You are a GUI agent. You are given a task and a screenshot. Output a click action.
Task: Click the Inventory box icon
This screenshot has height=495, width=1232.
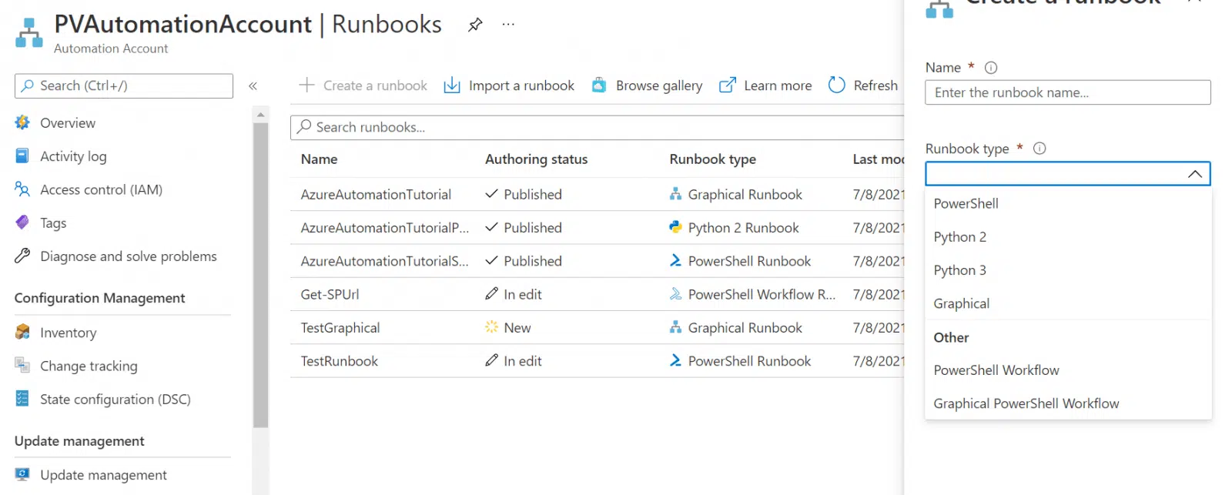click(x=22, y=332)
